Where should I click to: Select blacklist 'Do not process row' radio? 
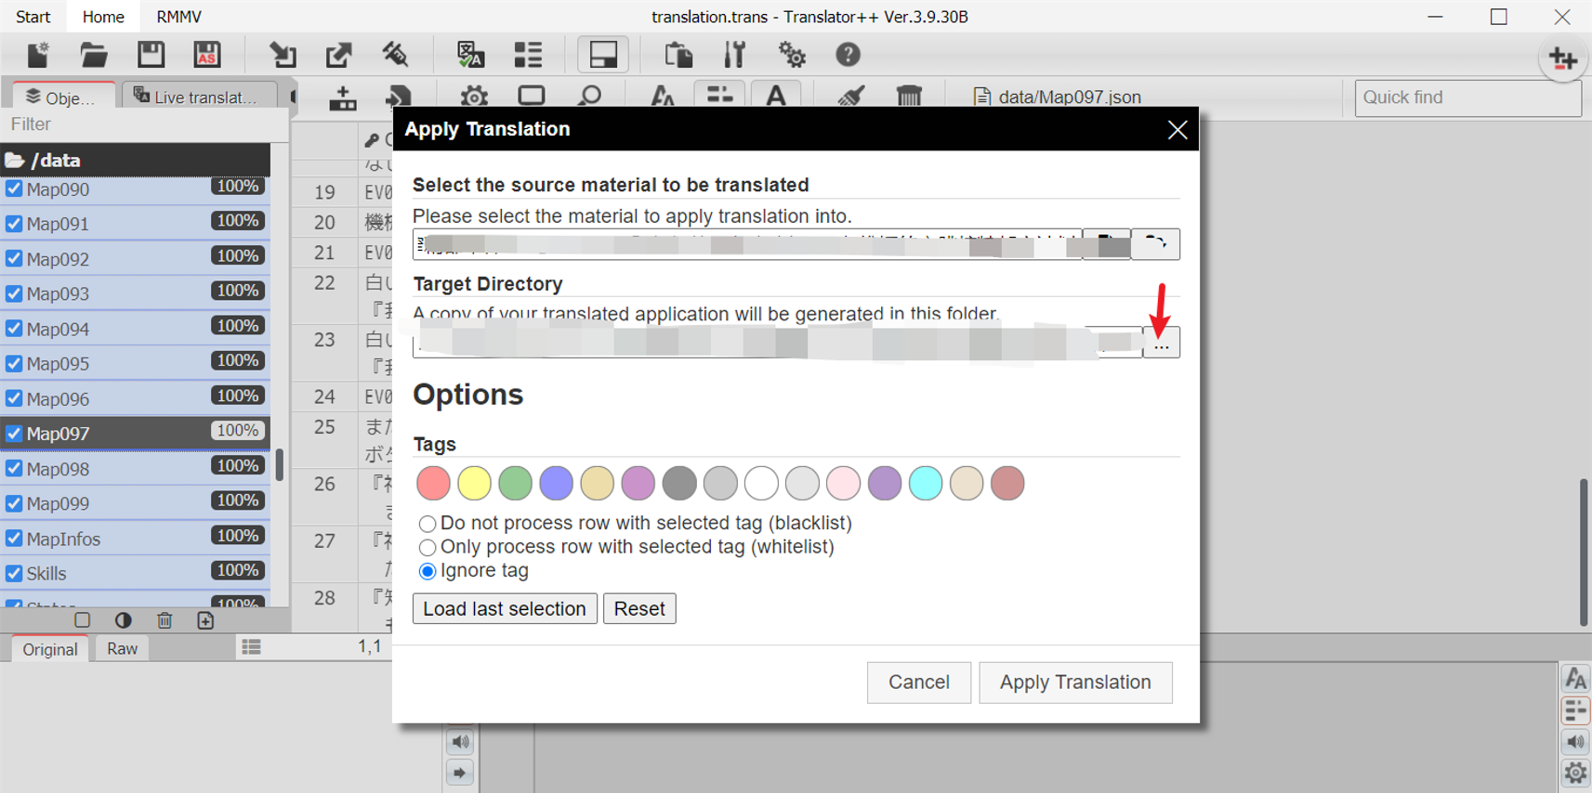coord(428,524)
